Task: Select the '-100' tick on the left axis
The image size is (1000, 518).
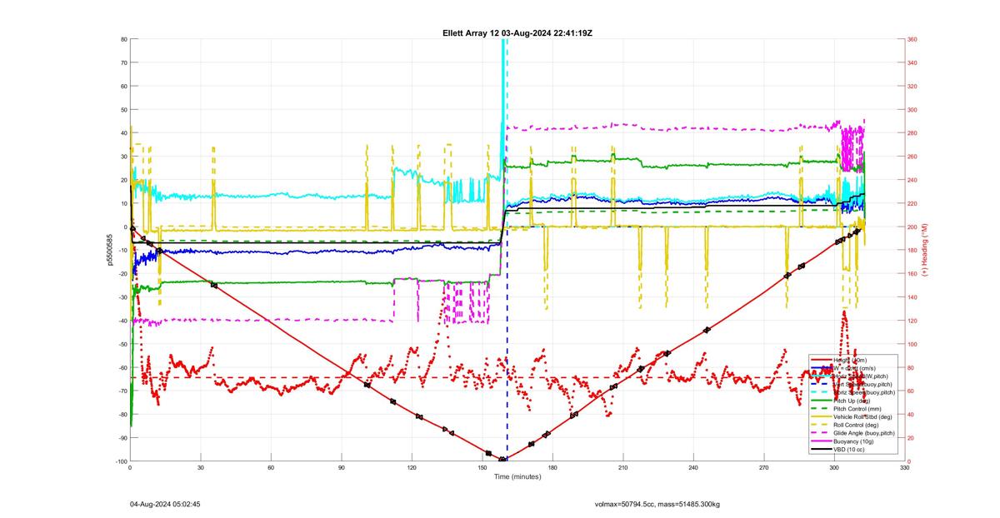Action: [120, 461]
